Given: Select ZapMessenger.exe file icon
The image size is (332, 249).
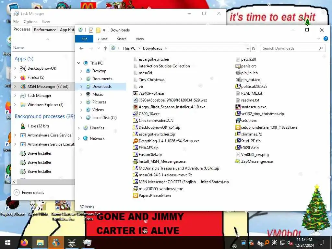Looking at the screenshot, I should click(238, 161).
